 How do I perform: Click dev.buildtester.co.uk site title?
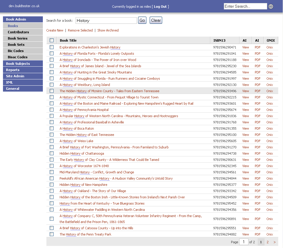coord(24,6)
